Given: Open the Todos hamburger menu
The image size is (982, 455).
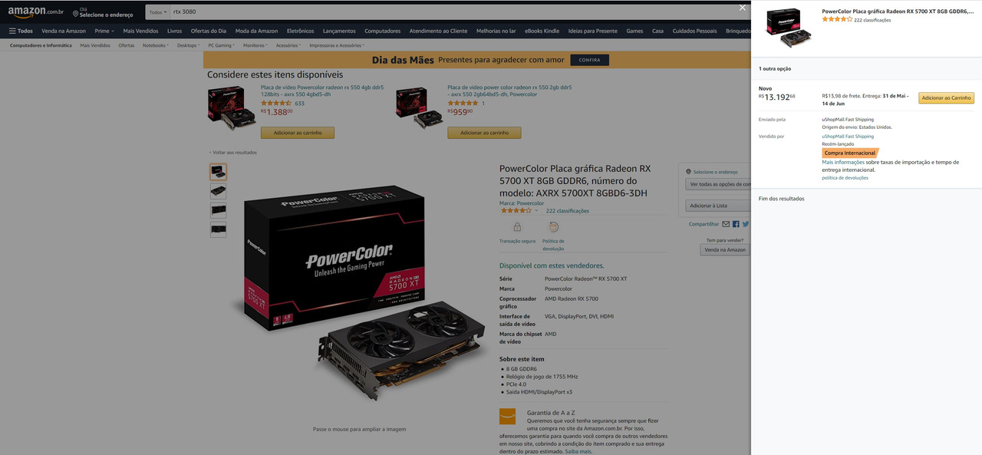Looking at the screenshot, I should (21, 31).
